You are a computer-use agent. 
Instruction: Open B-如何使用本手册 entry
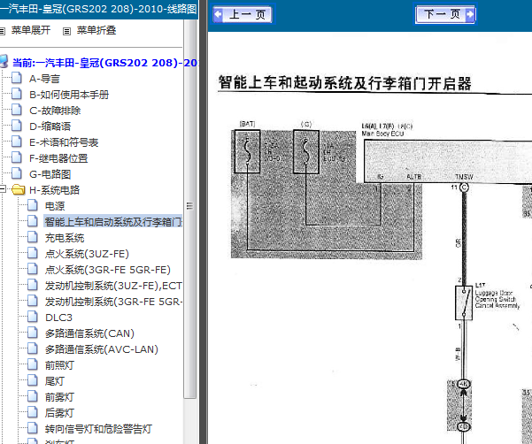(69, 95)
